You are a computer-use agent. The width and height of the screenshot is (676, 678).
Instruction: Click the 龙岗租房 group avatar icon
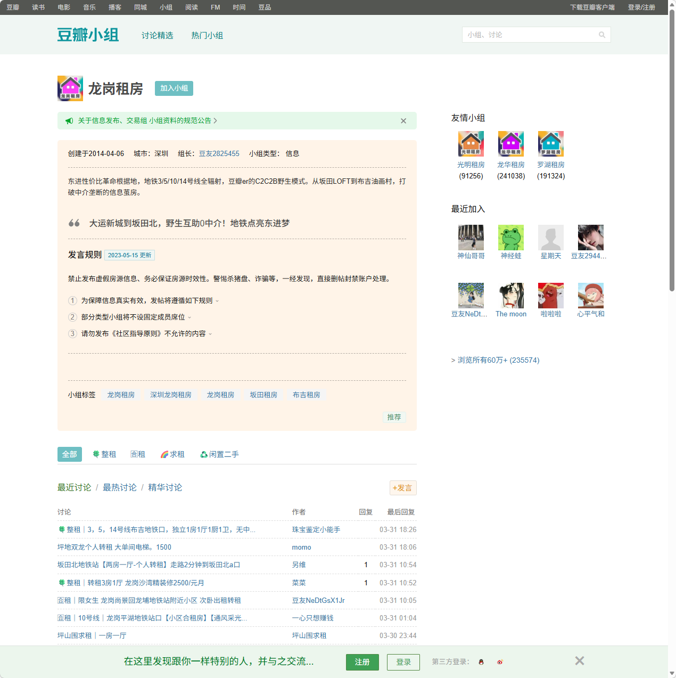[x=70, y=88]
